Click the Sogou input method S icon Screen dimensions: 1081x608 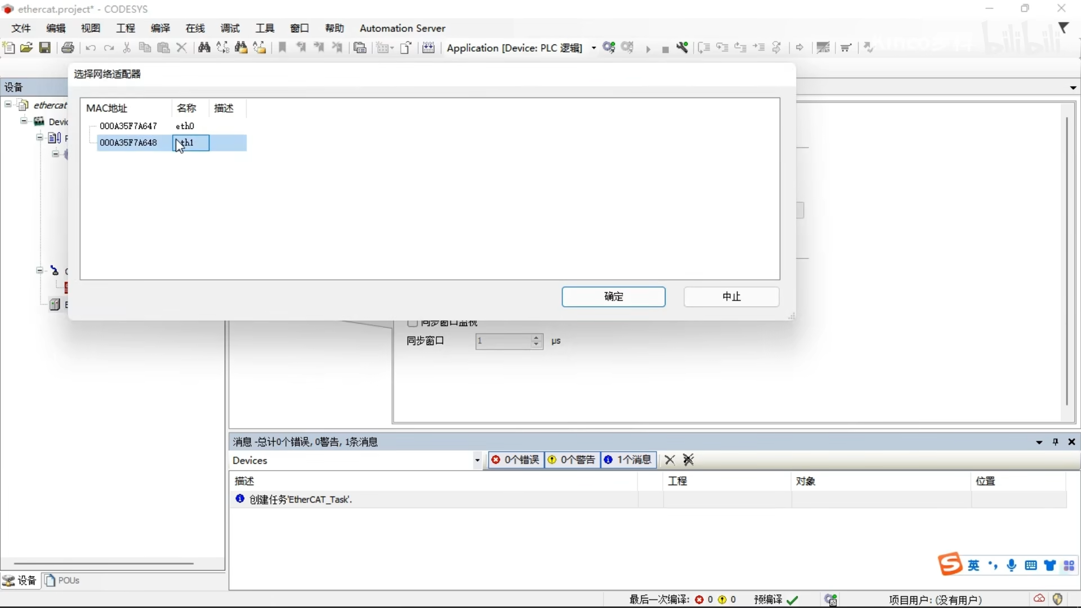tap(950, 564)
